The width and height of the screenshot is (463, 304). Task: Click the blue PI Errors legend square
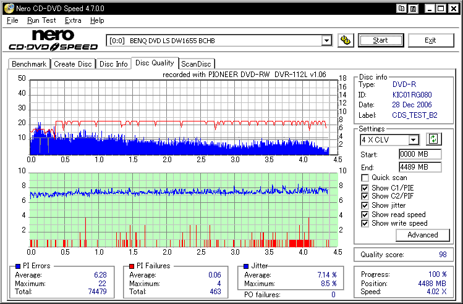click(17, 266)
